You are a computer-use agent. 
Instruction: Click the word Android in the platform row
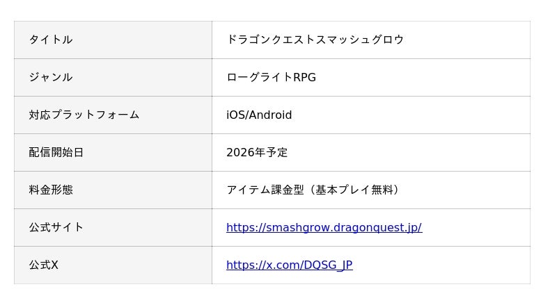pyautogui.click(x=270, y=115)
